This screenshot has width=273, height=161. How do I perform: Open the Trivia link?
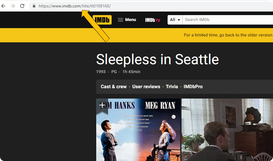click(x=172, y=87)
